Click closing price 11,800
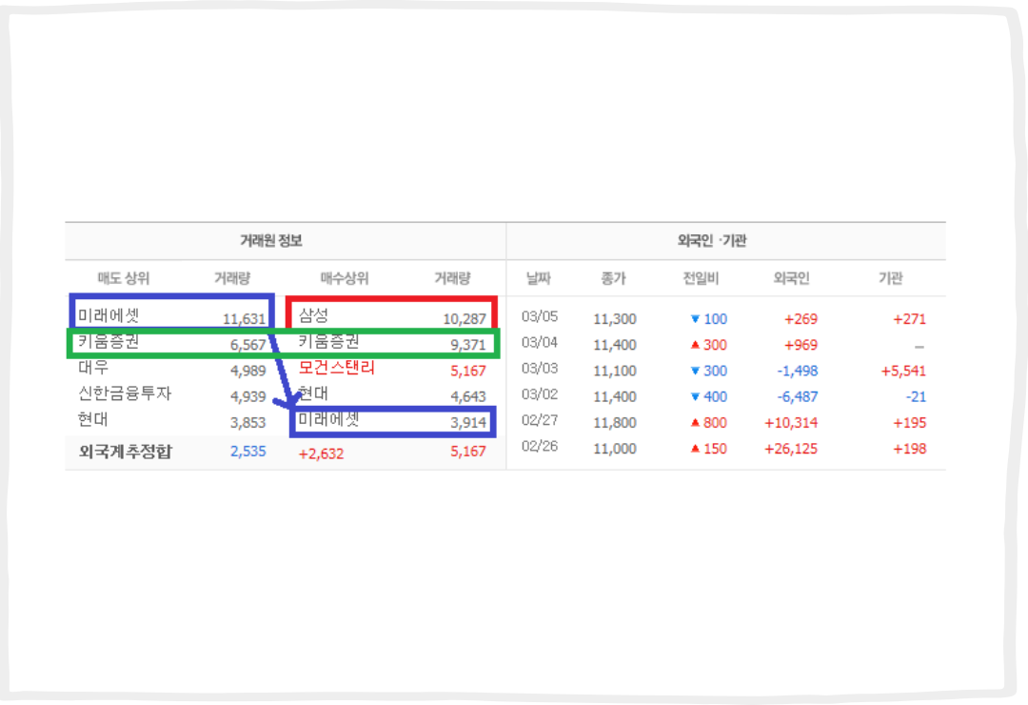The height and width of the screenshot is (705, 1028). tap(614, 423)
